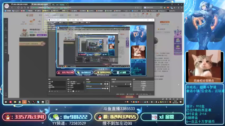Open the Windows Start menu

click(6, 102)
